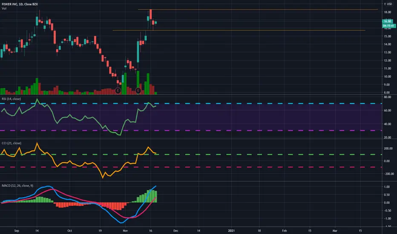The height and width of the screenshot is (234, 397).
Task: Click the 40.00 RSI scale label
Action: 388,124
